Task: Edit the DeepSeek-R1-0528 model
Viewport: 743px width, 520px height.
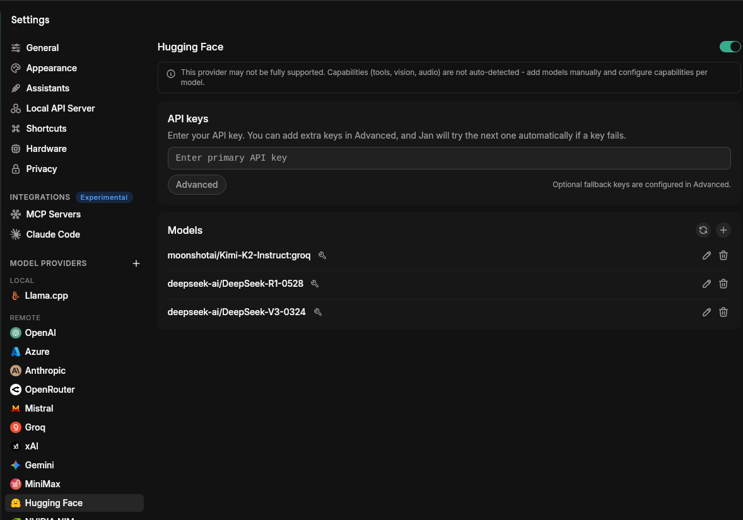Action: point(706,284)
